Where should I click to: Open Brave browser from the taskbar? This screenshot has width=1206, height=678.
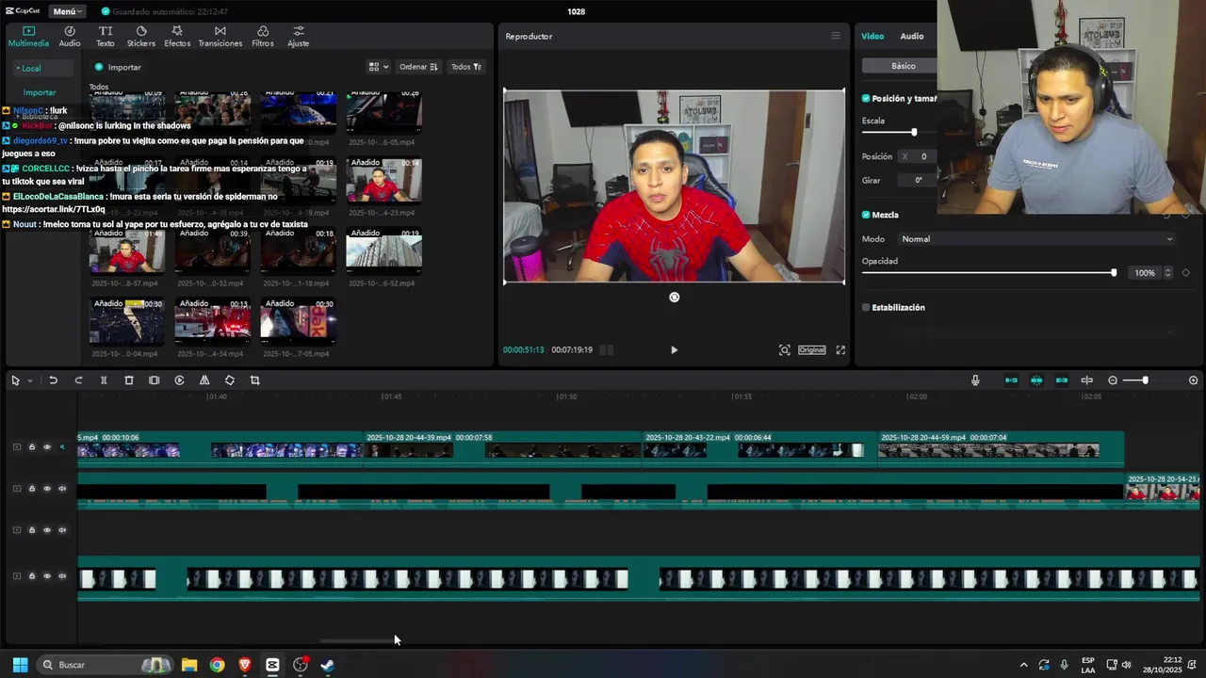coord(245,665)
